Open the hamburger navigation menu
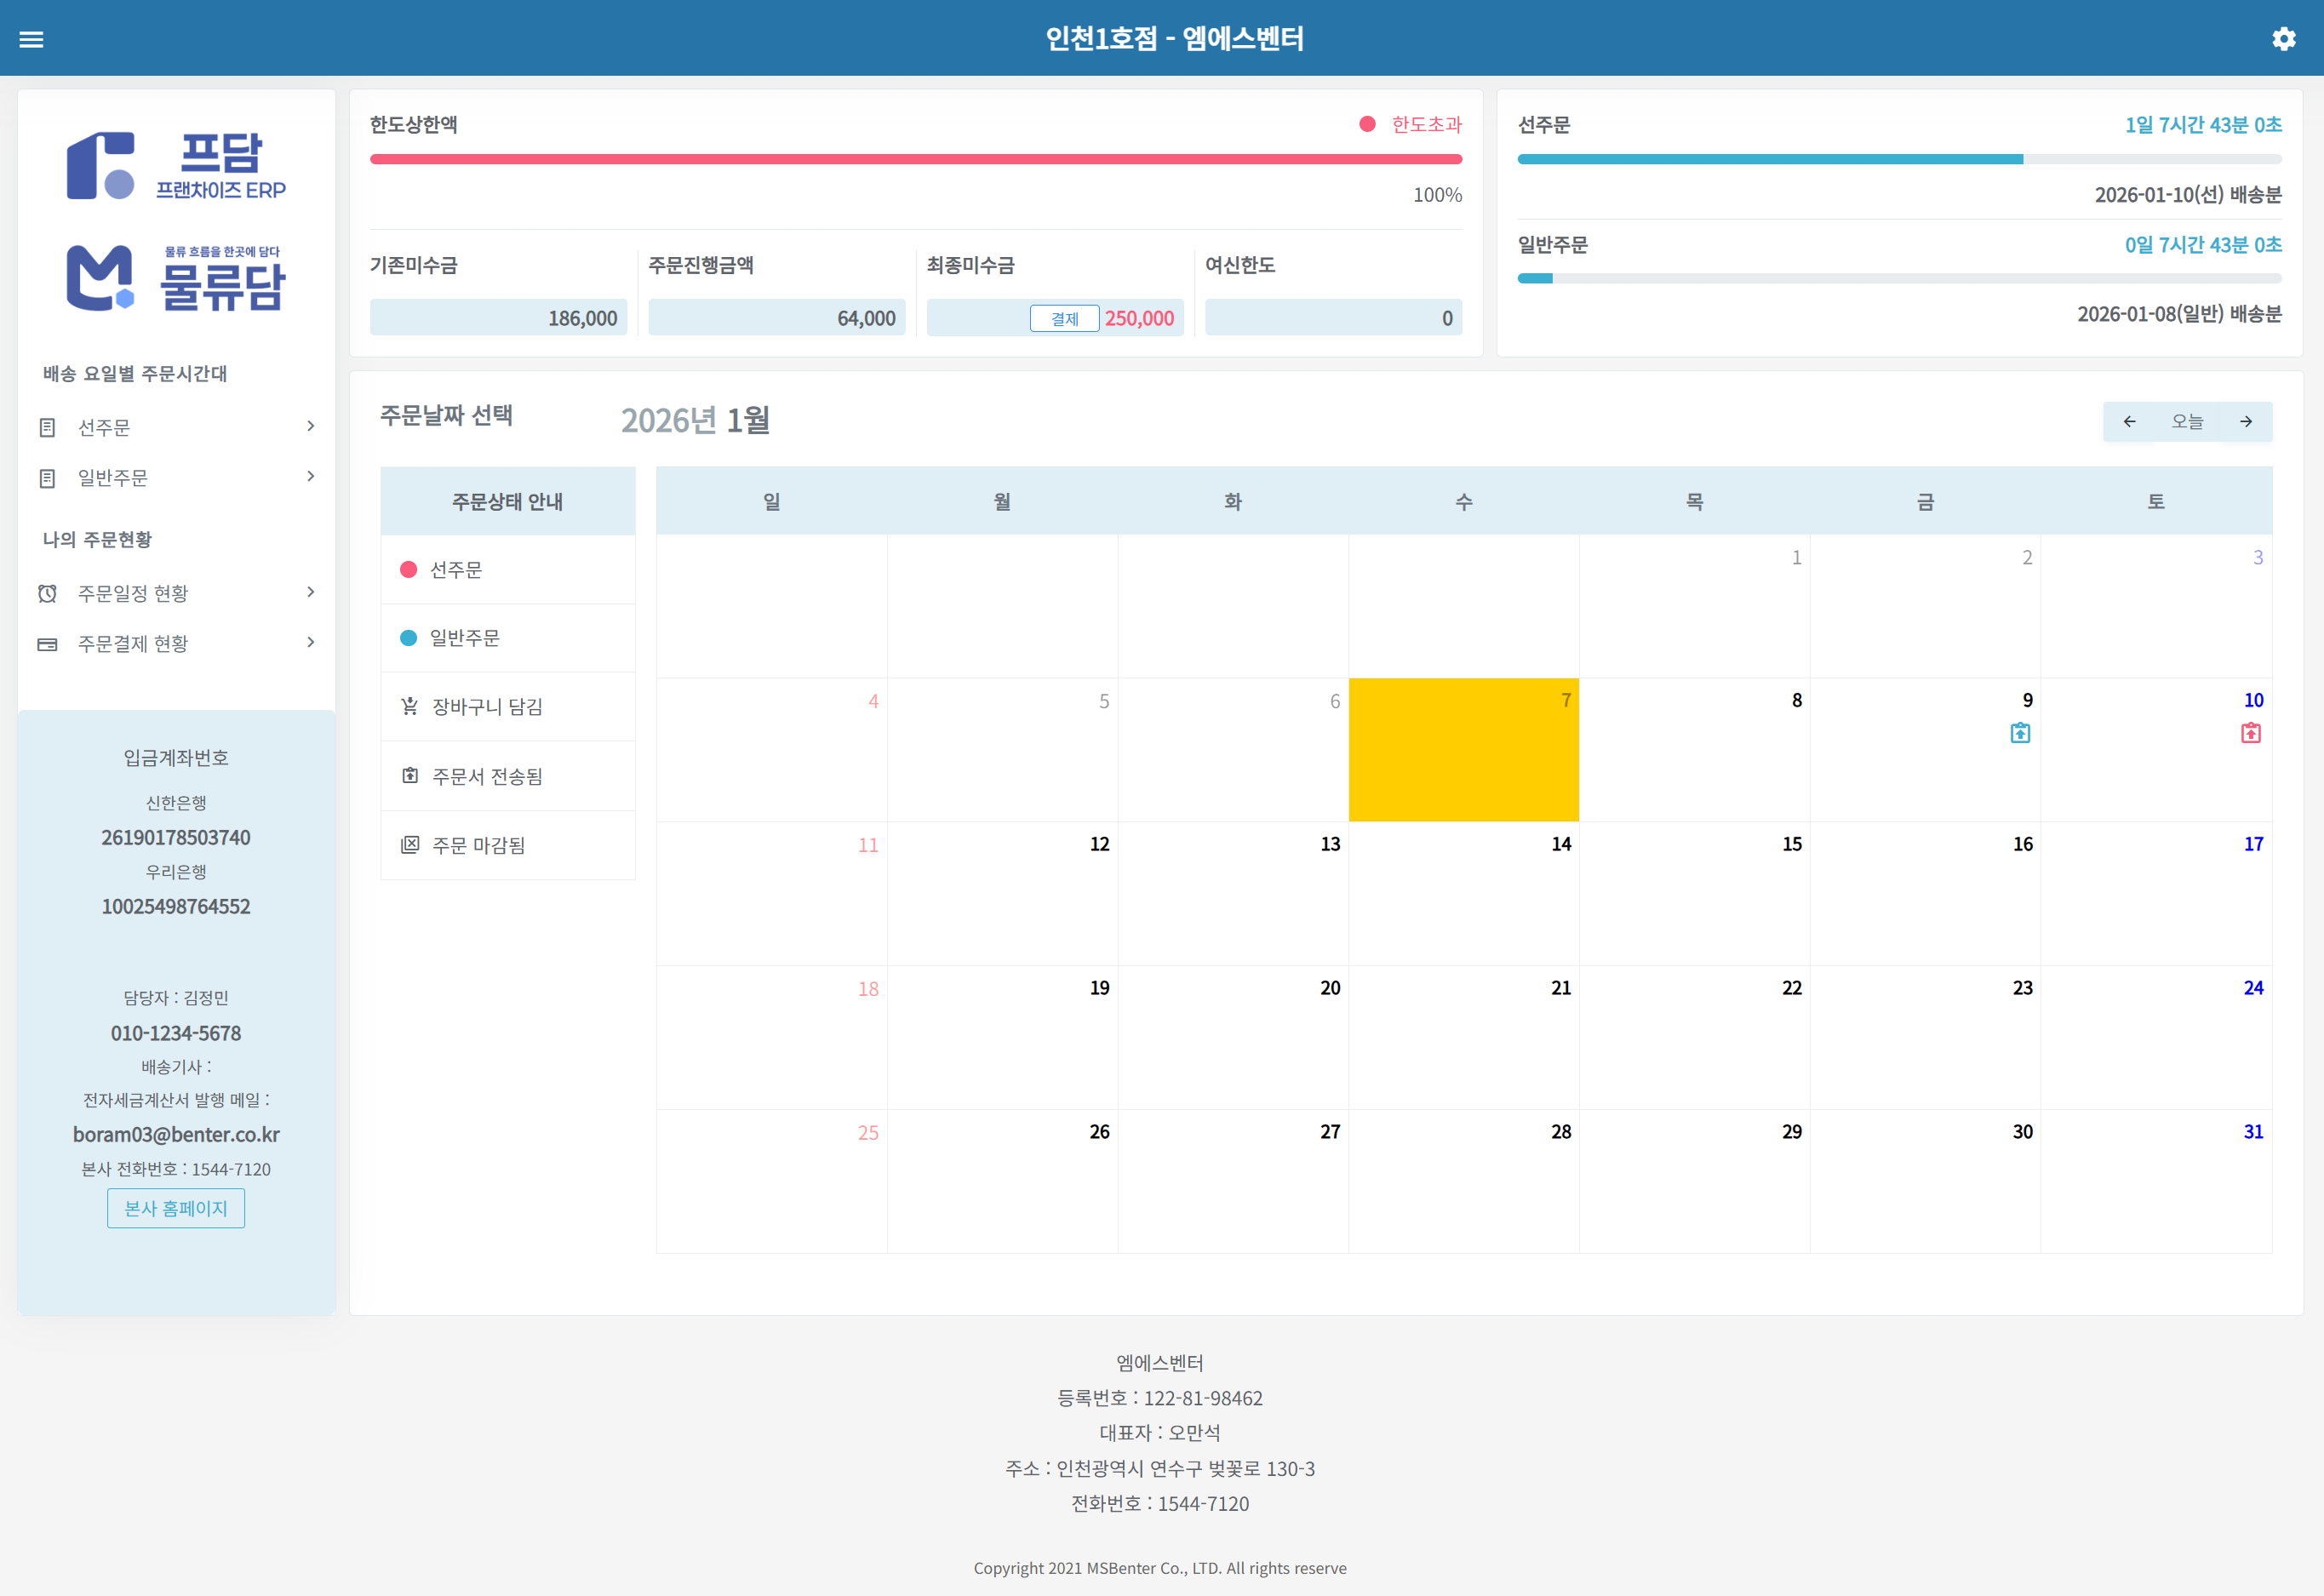The image size is (2324, 1596). click(32, 38)
